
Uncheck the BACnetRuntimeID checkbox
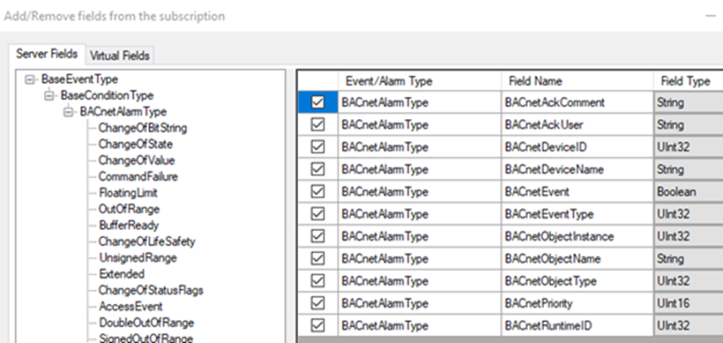[x=318, y=326]
